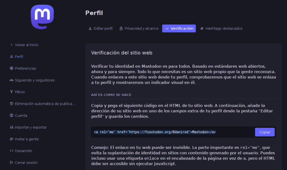Click the gear icon beside Preferencias

click(11, 68)
